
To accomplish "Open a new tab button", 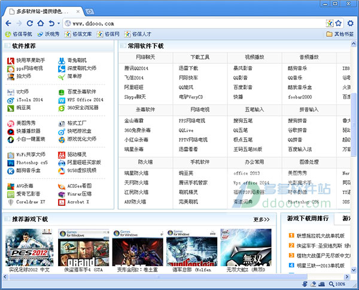I will coord(89,12).
